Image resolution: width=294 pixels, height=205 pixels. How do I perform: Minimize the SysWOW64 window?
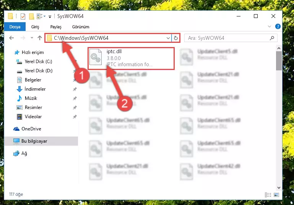[239, 16]
